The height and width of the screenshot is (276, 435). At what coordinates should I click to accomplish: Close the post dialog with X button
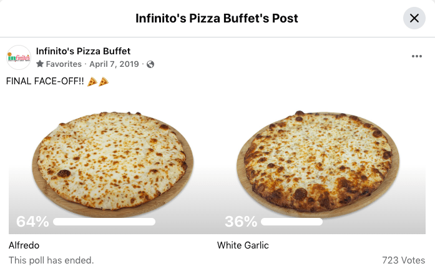[x=414, y=18]
